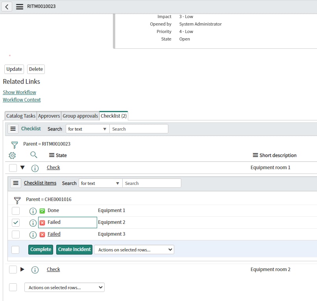This screenshot has height=301, width=317.
Task: Check the Equipment 1 row checkbox
Action: click(16, 211)
